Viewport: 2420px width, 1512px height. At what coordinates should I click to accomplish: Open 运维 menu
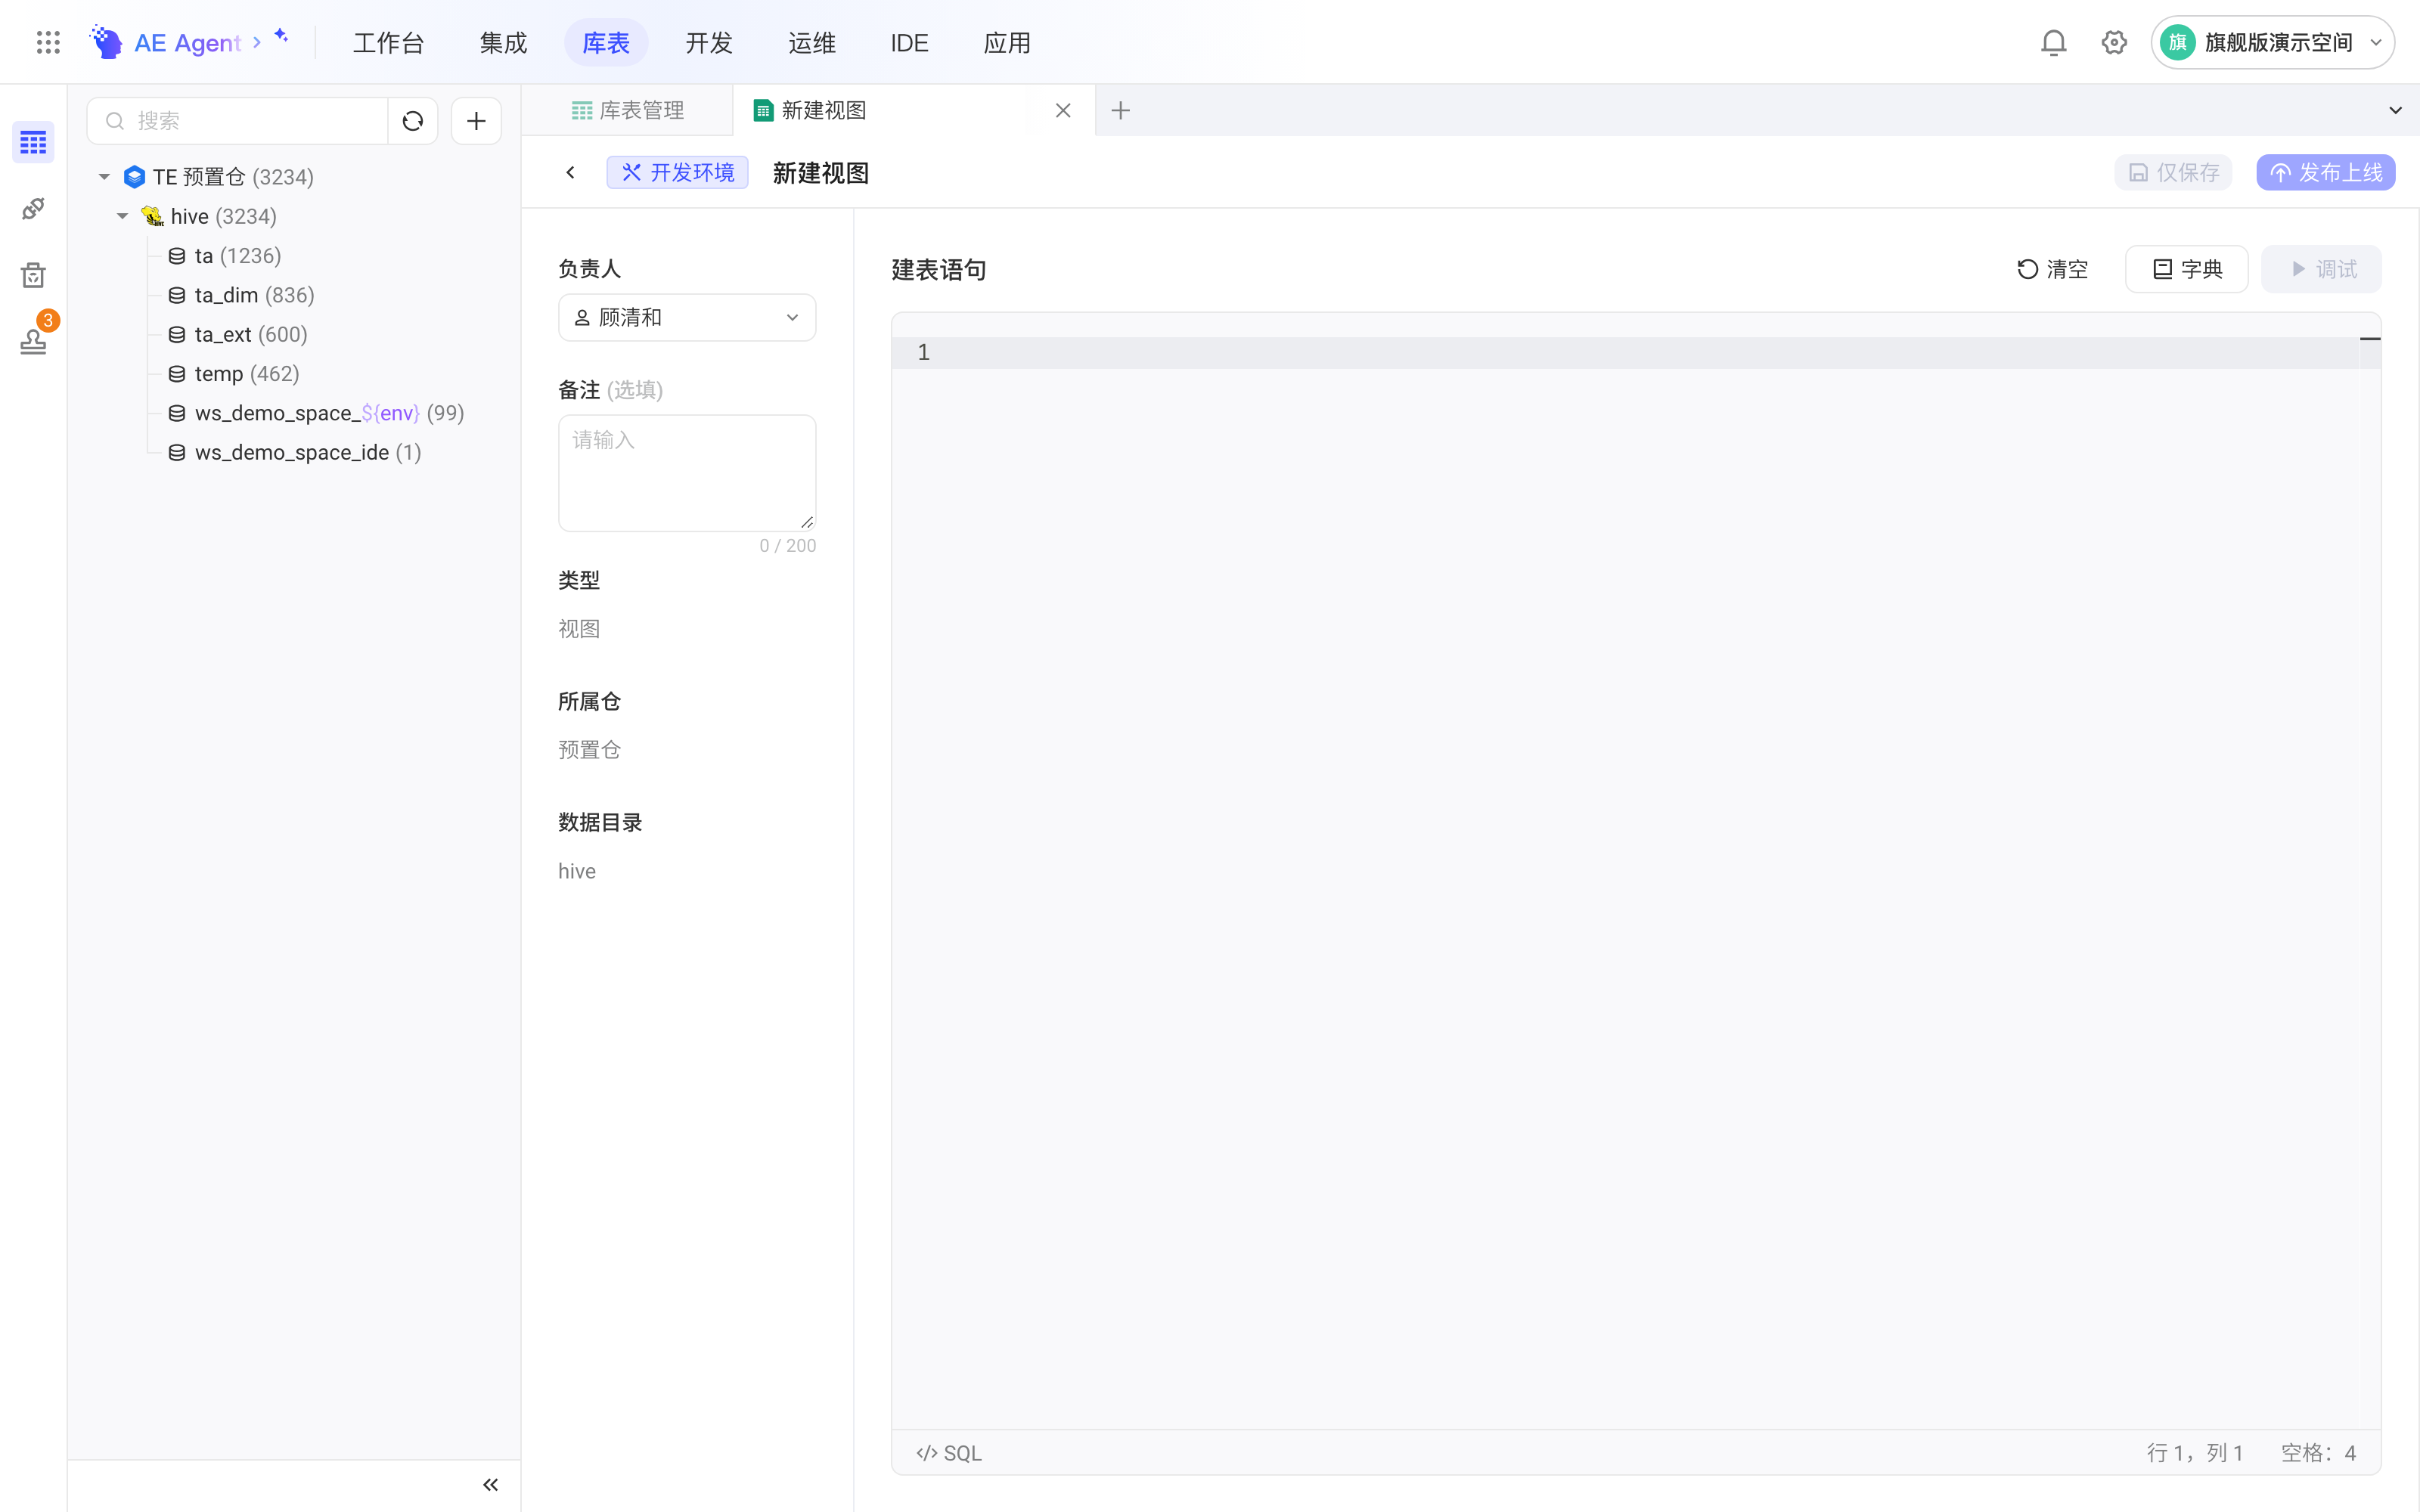point(811,43)
